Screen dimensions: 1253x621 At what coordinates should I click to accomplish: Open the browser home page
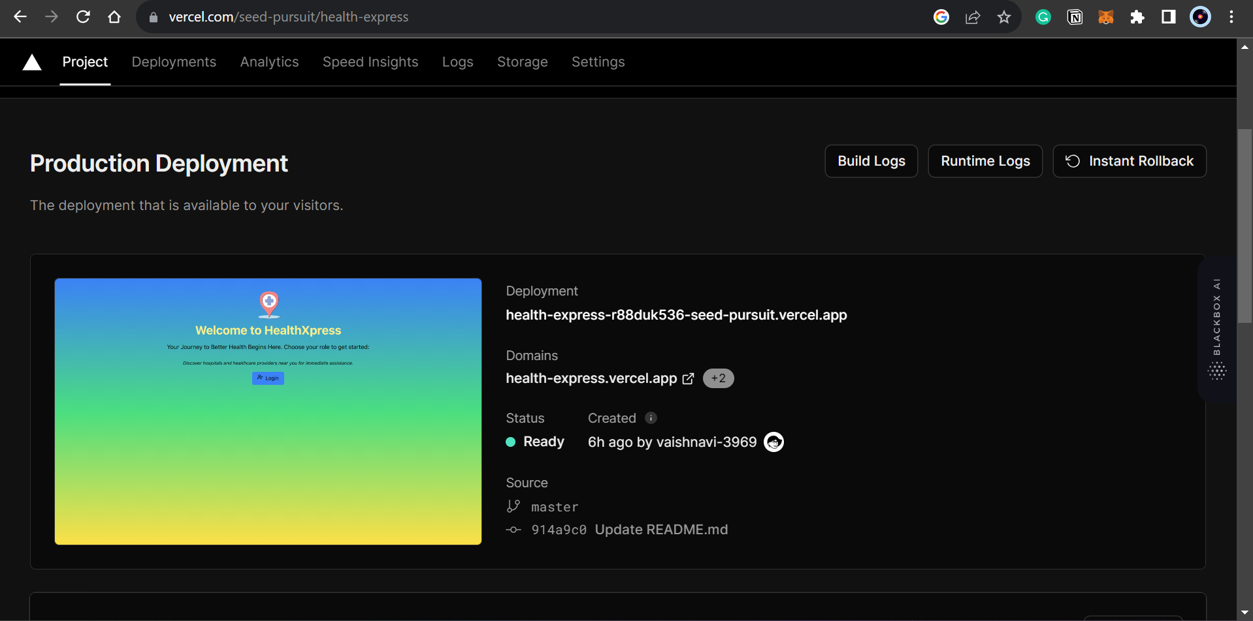(x=114, y=17)
